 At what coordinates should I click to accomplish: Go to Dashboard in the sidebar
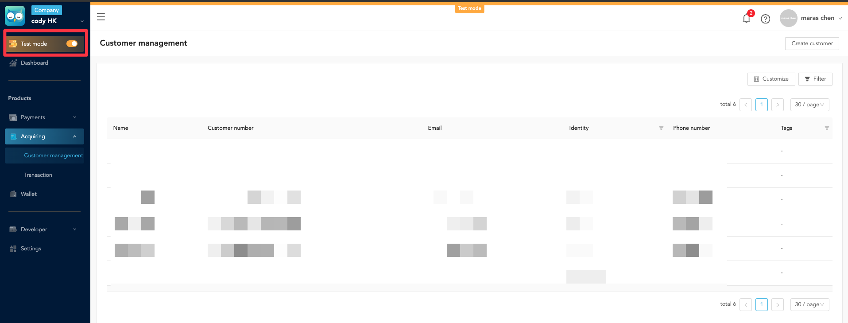click(35, 63)
